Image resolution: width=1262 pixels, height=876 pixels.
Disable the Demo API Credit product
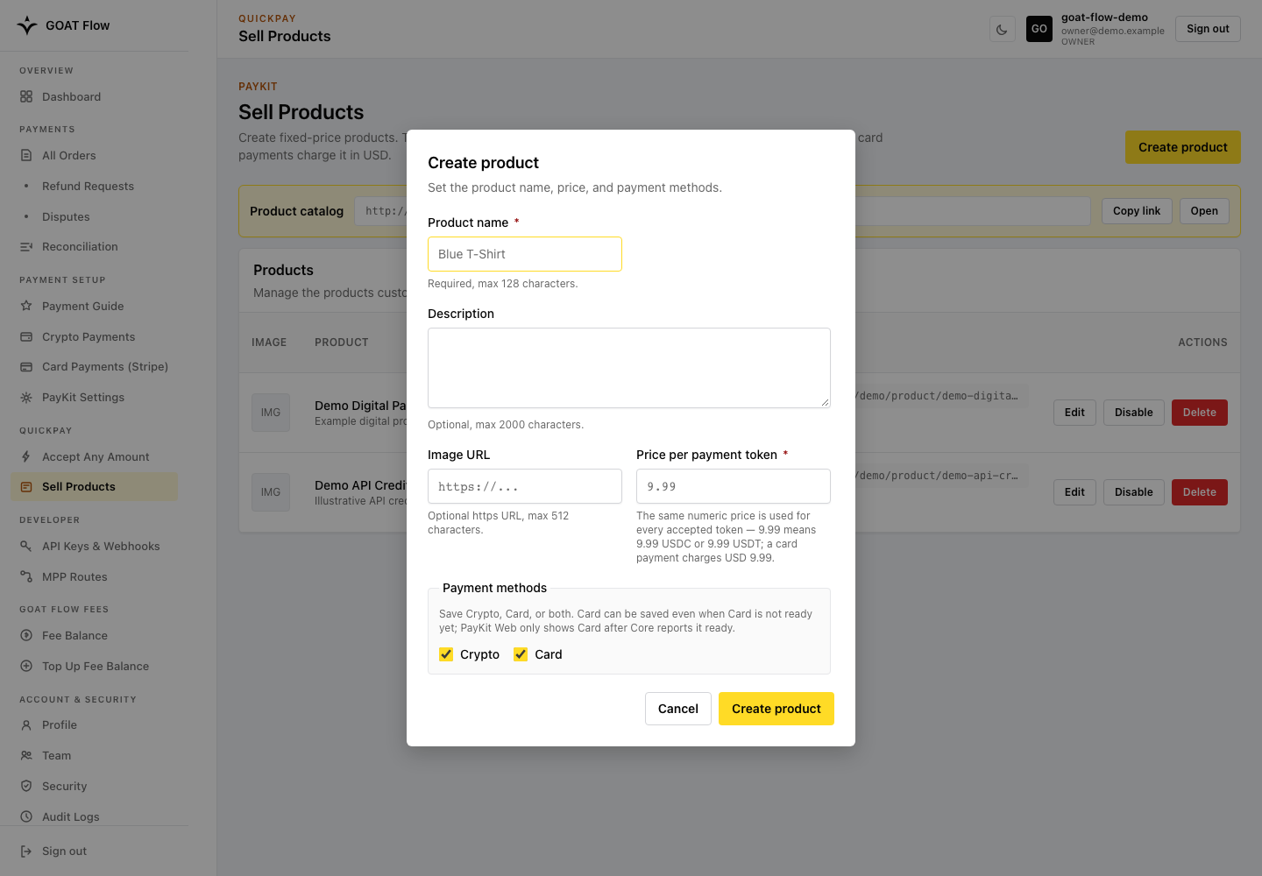(x=1134, y=492)
